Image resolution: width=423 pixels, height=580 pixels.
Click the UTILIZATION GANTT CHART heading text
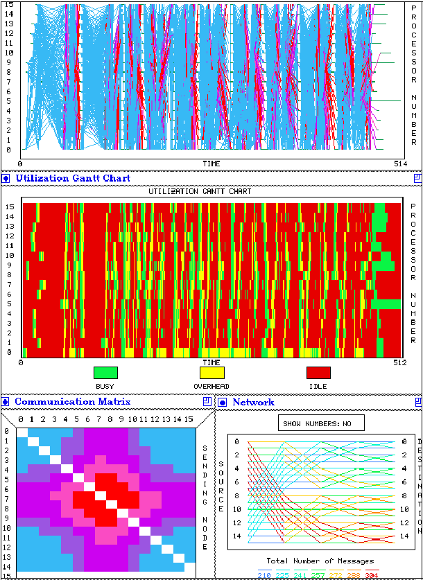[200, 191]
